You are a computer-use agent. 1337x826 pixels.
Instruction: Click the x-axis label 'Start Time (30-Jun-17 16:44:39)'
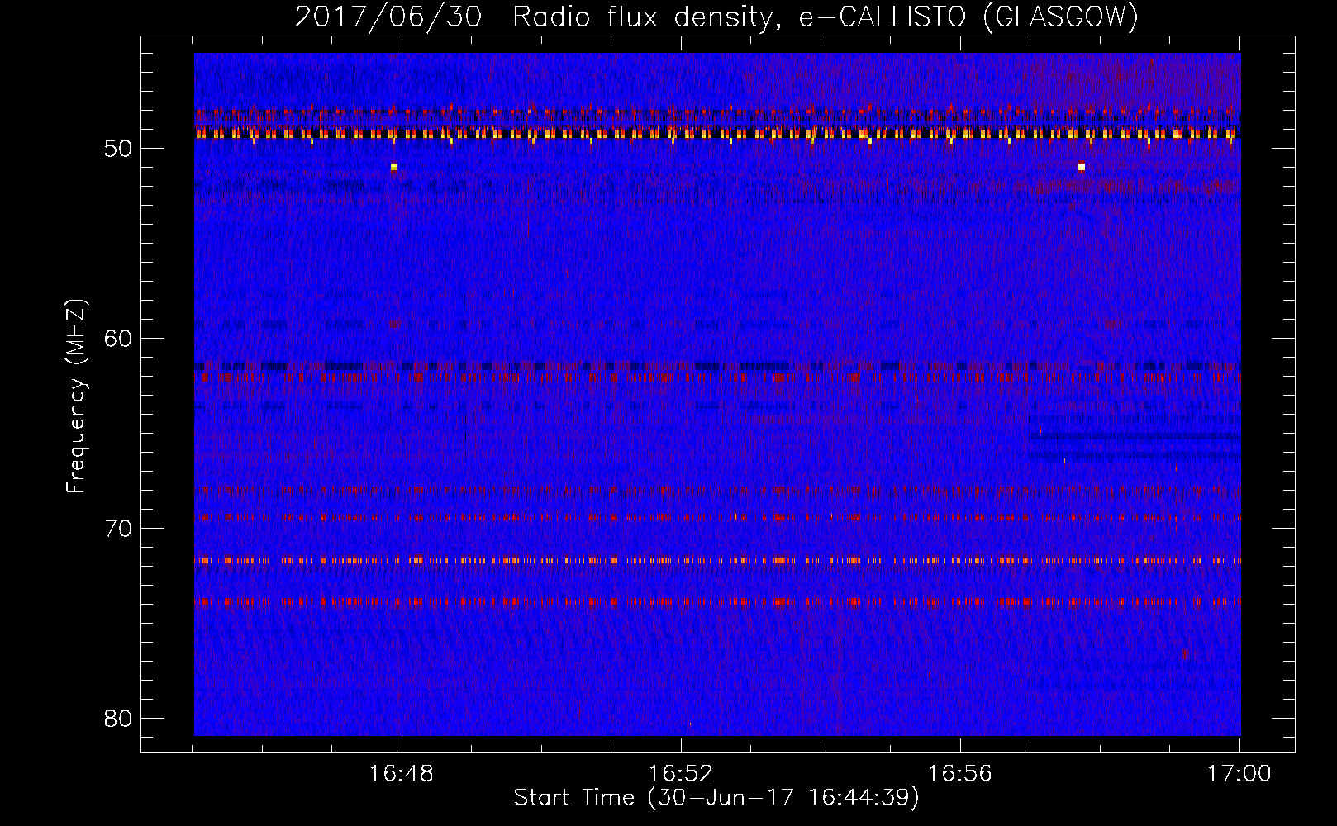716,798
